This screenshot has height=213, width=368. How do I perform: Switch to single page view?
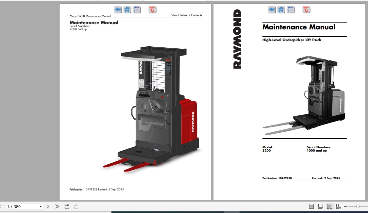point(311,206)
